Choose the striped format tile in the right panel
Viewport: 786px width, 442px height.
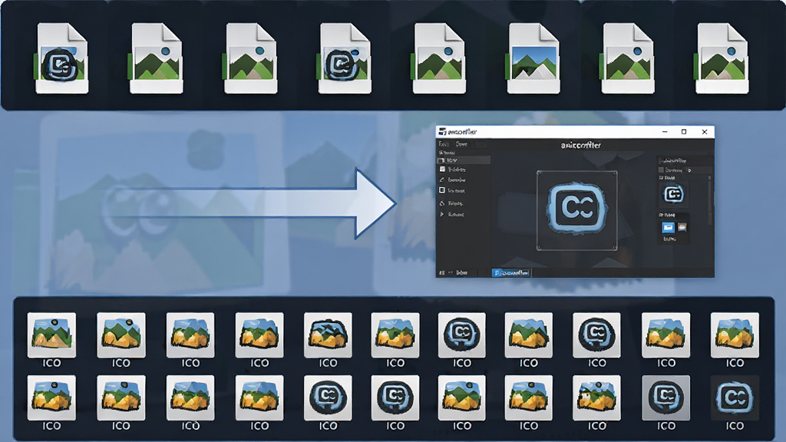pyautogui.click(x=682, y=227)
